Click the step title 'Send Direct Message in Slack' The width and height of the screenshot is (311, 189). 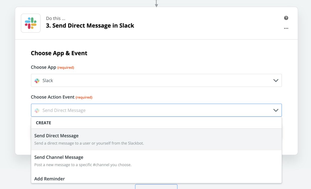pyautogui.click(x=90, y=25)
